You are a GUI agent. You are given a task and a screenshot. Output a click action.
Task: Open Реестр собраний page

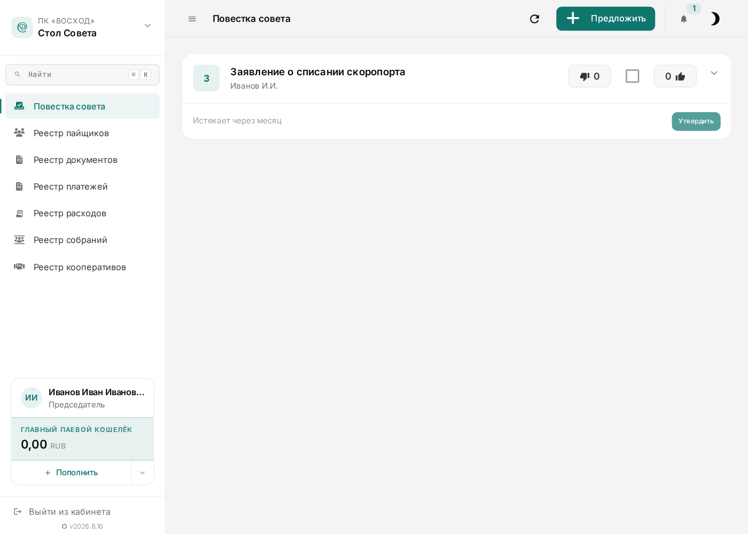[82, 240]
